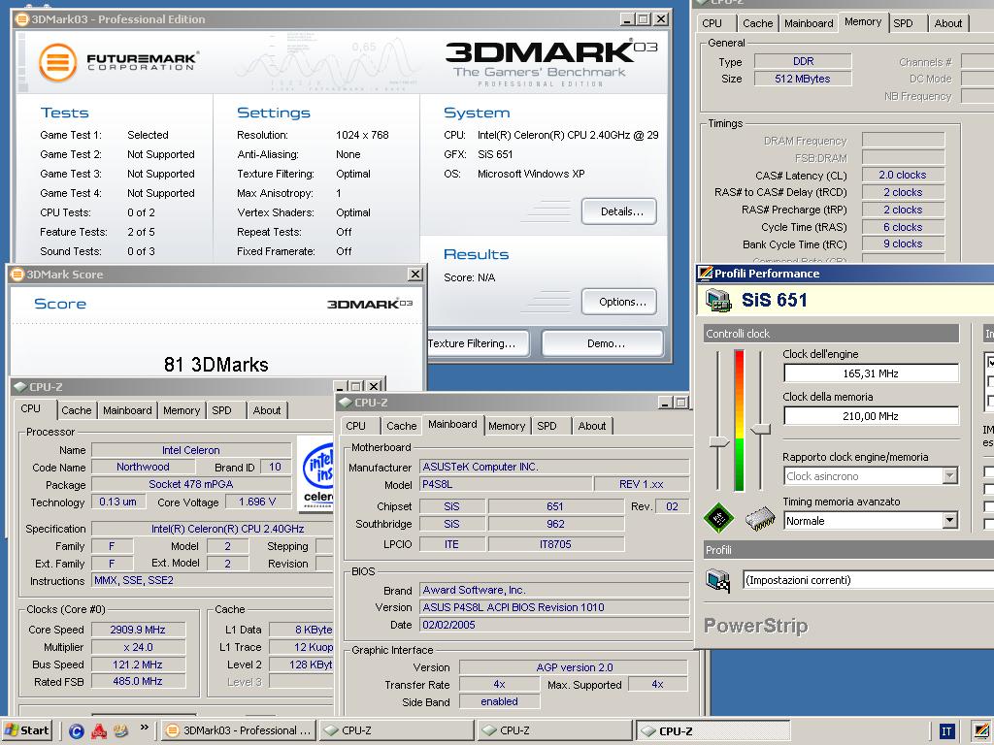Click the Graphic Interface version AGP version 2.0

575,667
